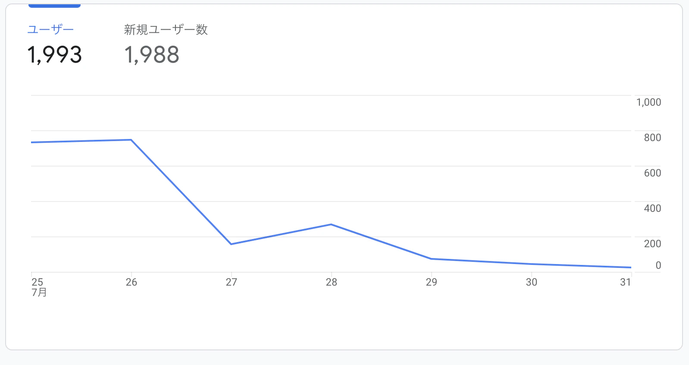Image resolution: width=689 pixels, height=365 pixels.
Task: Click the 1,988 new users value
Action: point(152,55)
